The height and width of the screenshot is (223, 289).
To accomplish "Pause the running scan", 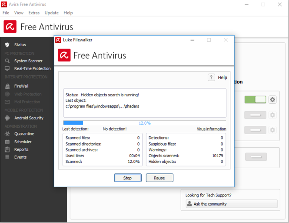I will pos(159,178).
